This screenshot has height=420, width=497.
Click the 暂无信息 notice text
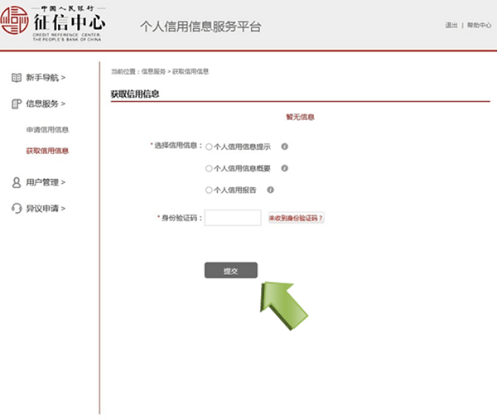(300, 118)
